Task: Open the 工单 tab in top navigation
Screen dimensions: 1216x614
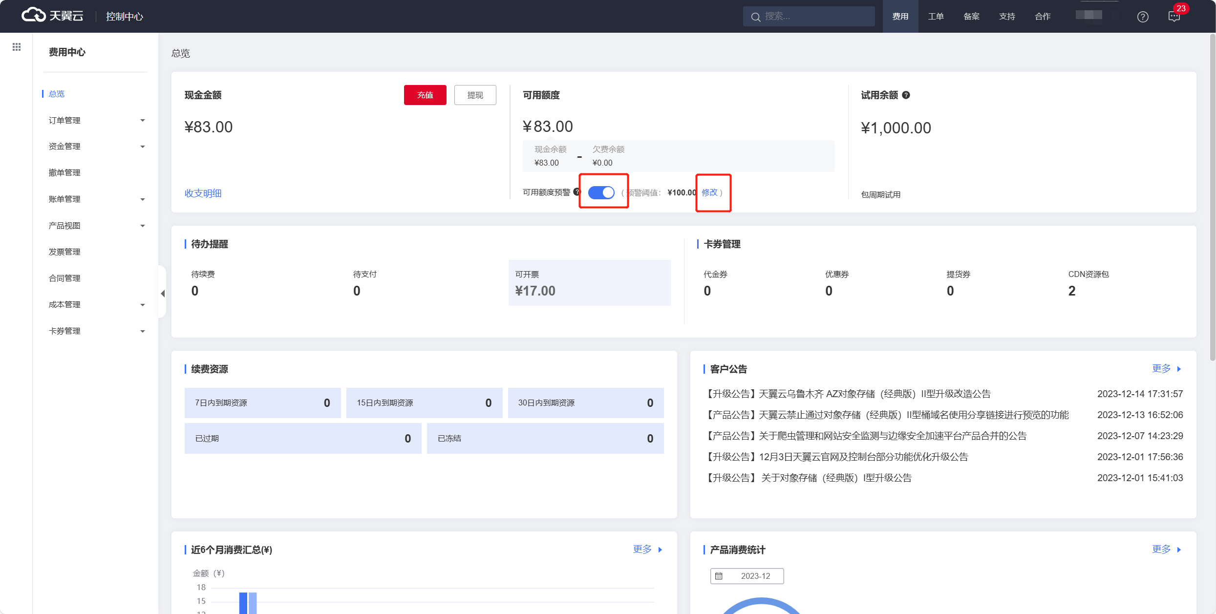Action: tap(936, 17)
